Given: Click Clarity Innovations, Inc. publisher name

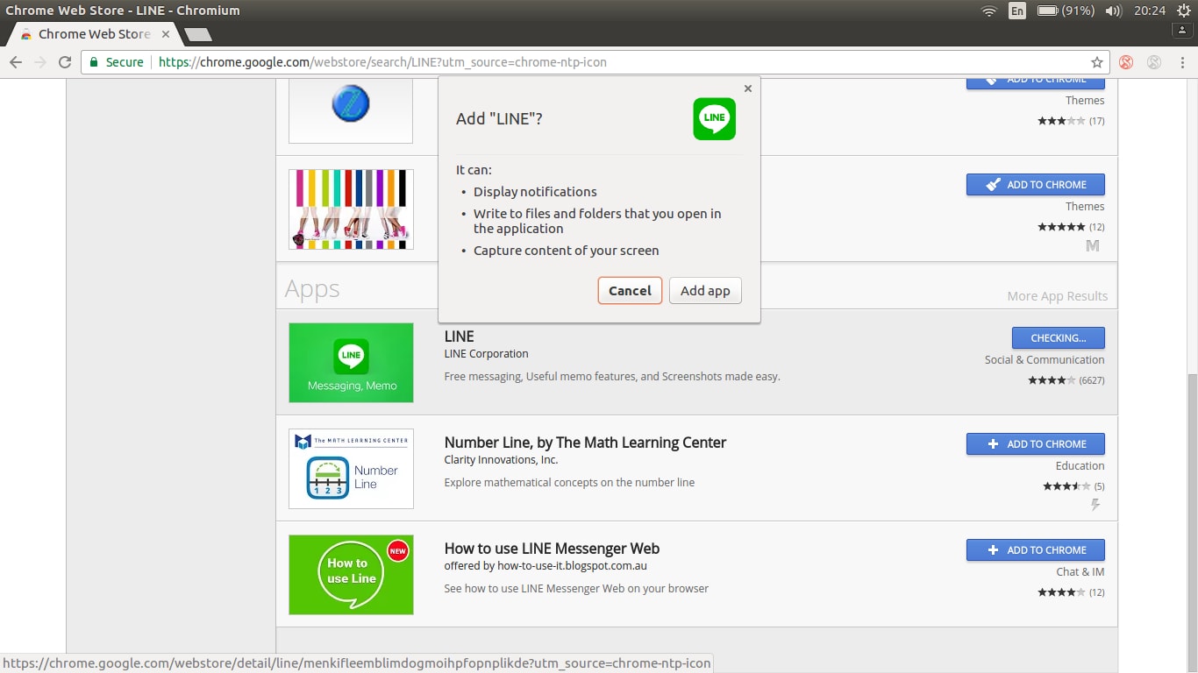Looking at the screenshot, I should click(x=501, y=460).
